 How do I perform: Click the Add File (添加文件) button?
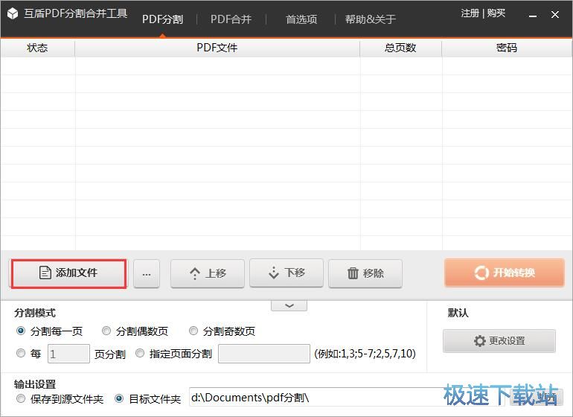[x=68, y=273]
